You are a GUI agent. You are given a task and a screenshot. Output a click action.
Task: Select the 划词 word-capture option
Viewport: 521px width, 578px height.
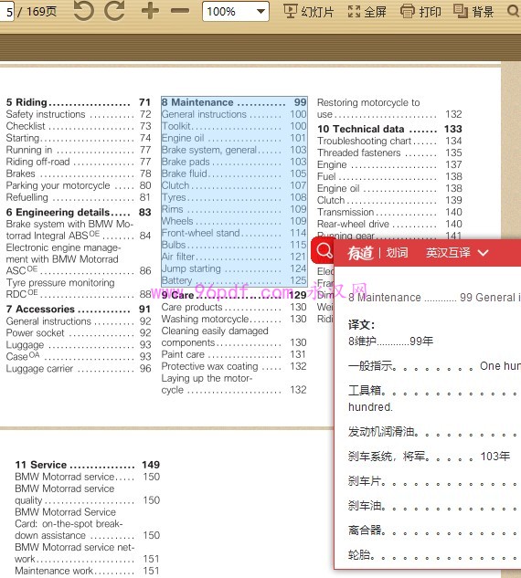point(397,253)
